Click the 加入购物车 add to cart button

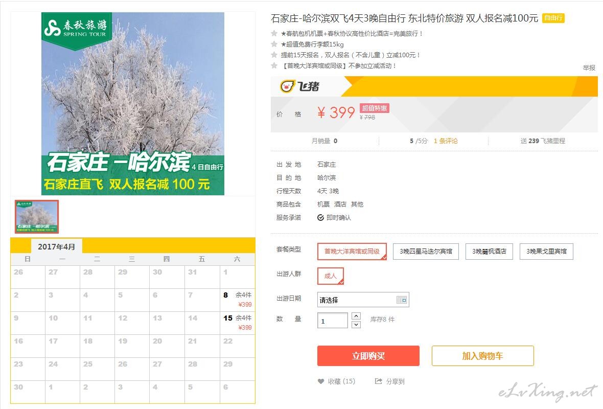pos(482,356)
